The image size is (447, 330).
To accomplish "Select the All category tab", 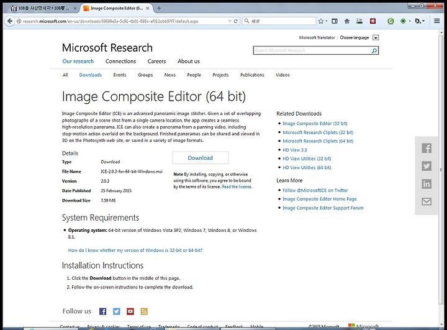I will [65, 75].
